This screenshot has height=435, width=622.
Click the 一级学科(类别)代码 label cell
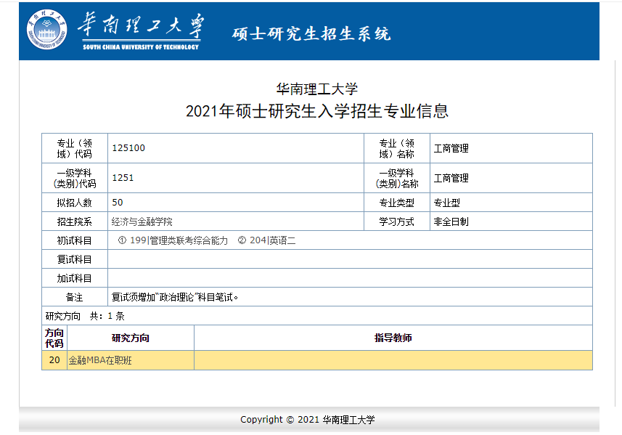[x=75, y=178]
